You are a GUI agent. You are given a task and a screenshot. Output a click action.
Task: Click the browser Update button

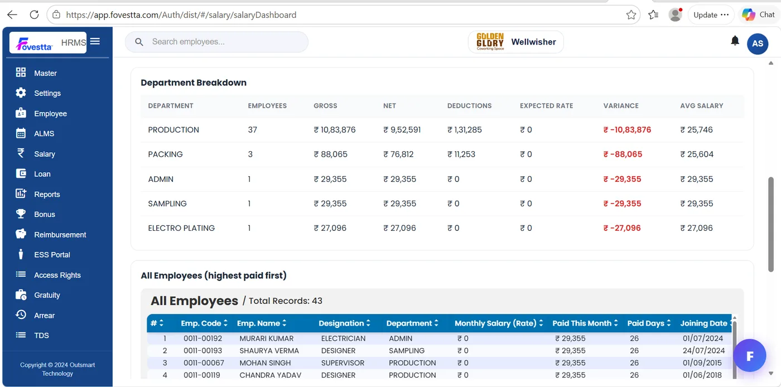711,15
